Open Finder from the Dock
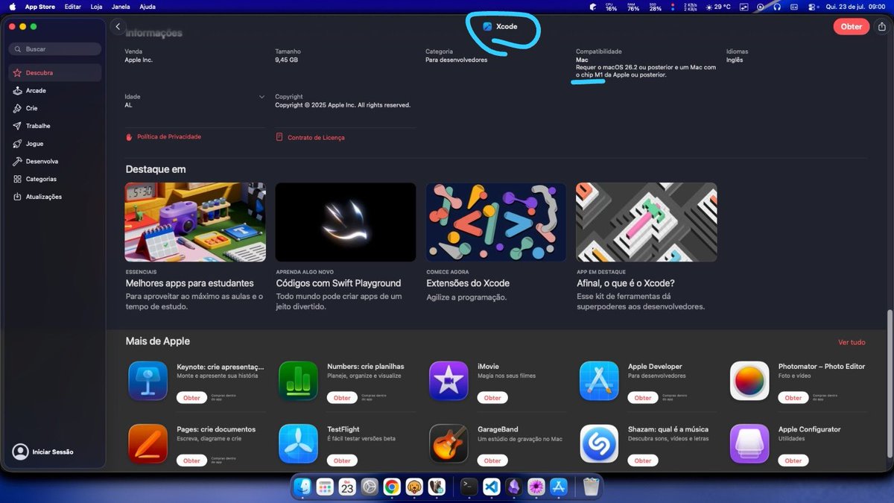894x503 pixels. point(302,487)
